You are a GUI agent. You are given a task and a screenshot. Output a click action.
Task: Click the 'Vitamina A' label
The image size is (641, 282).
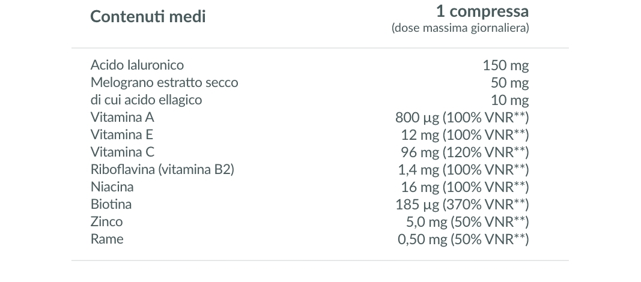pyautogui.click(x=122, y=117)
